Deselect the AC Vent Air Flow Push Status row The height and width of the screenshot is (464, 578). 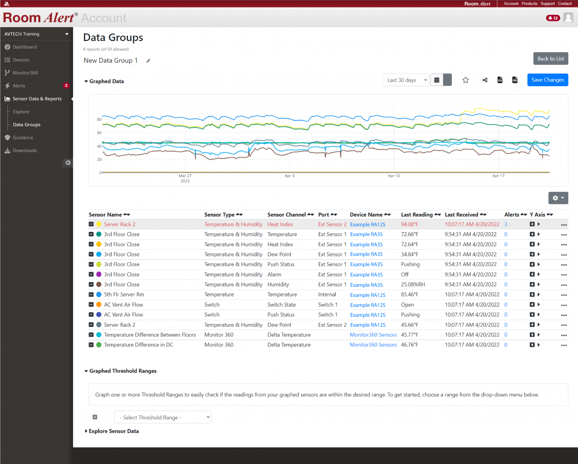coord(91,315)
